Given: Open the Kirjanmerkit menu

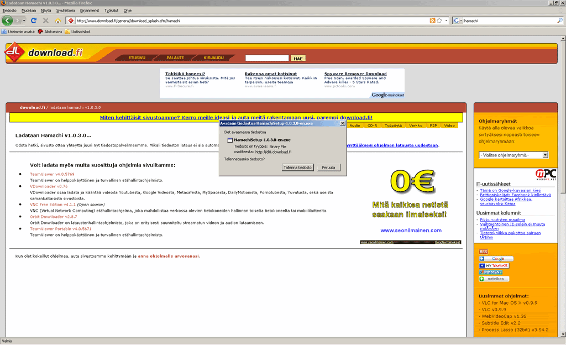Looking at the screenshot, I should click(x=89, y=11).
